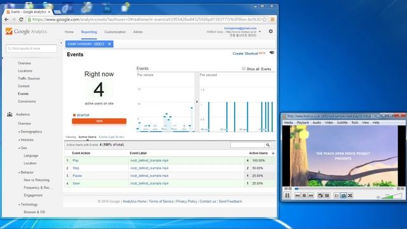Image resolution: width=407 pixels, height=229 pixels.
Task: Select Real-Time Overview in sidebar
Action: (x=24, y=64)
